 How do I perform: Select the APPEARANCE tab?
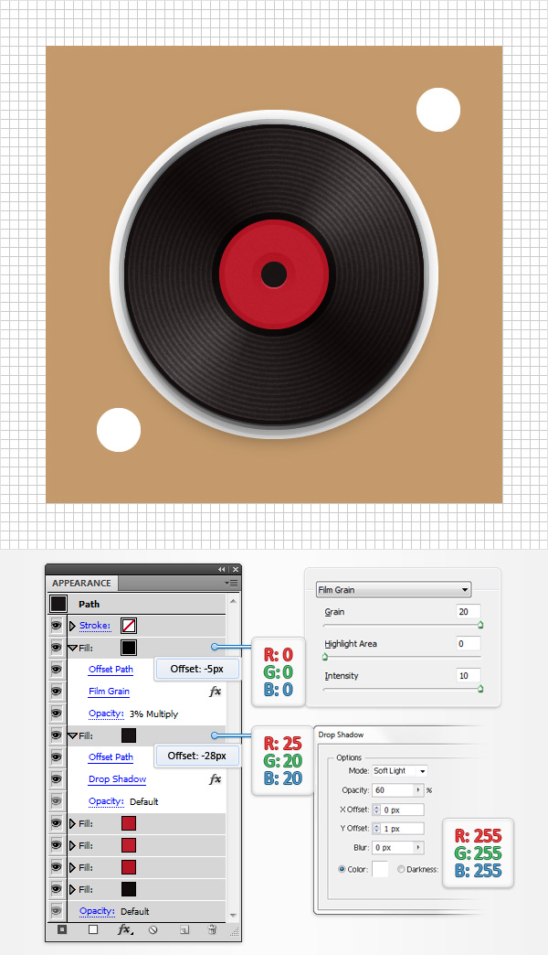coord(81,583)
